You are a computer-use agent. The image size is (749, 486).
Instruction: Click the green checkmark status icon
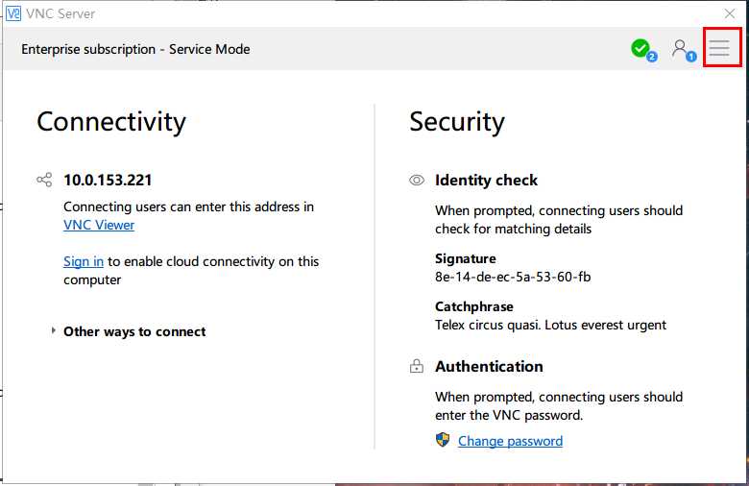tap(643, 50)
